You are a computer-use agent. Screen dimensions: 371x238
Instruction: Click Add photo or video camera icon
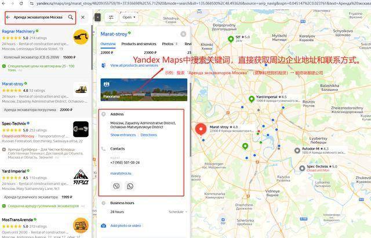pyautogui.click(x=103, y=226)
